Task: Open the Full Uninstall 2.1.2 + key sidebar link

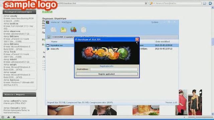Action: coord(18,27)
